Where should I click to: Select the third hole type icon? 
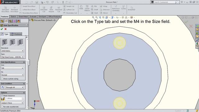point(20,42)
